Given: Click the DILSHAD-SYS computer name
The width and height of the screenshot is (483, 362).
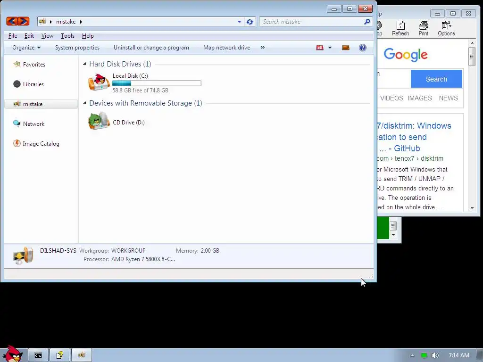Looking at the screenshot, I should pyautogui.click(x=58, y=251).
